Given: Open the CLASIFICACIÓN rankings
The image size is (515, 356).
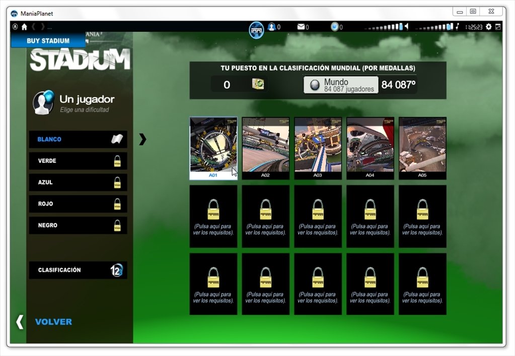Looking at the screenshot, I should [x=78, y=270].
